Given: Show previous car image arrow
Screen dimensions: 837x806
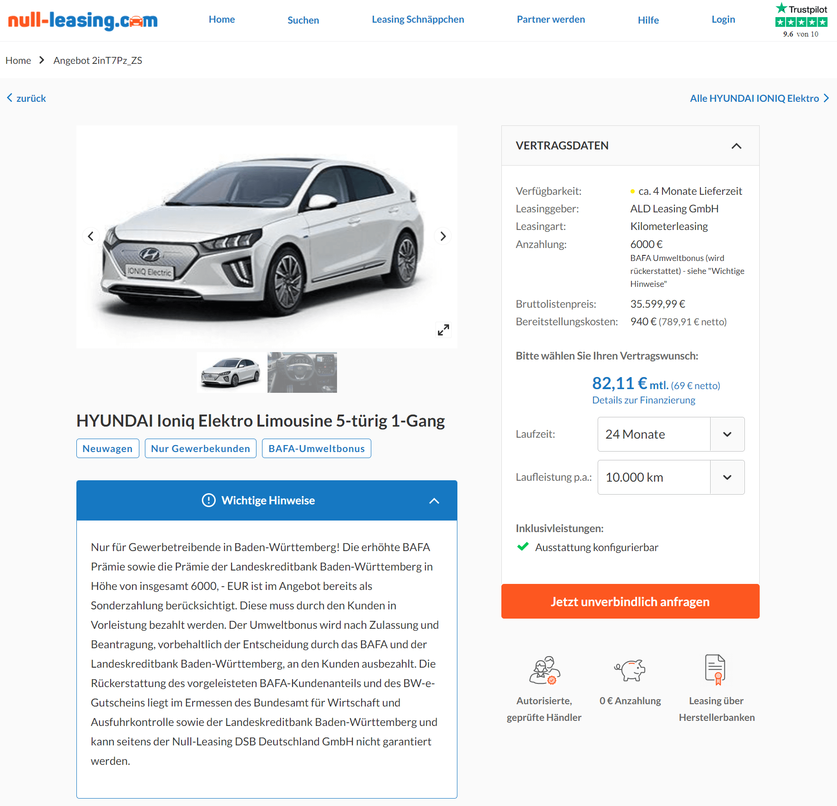Looking at the screenshot, I should tap(91, 236).
